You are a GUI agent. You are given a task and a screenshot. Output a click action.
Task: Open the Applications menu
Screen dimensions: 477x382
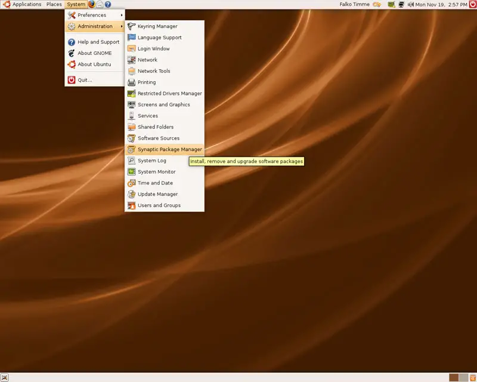click(27, 4)
